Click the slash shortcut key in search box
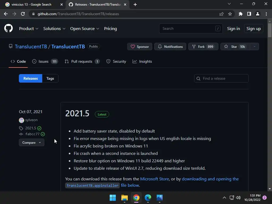This screenshot has height=204, width=272. click(x=218, y=28)
